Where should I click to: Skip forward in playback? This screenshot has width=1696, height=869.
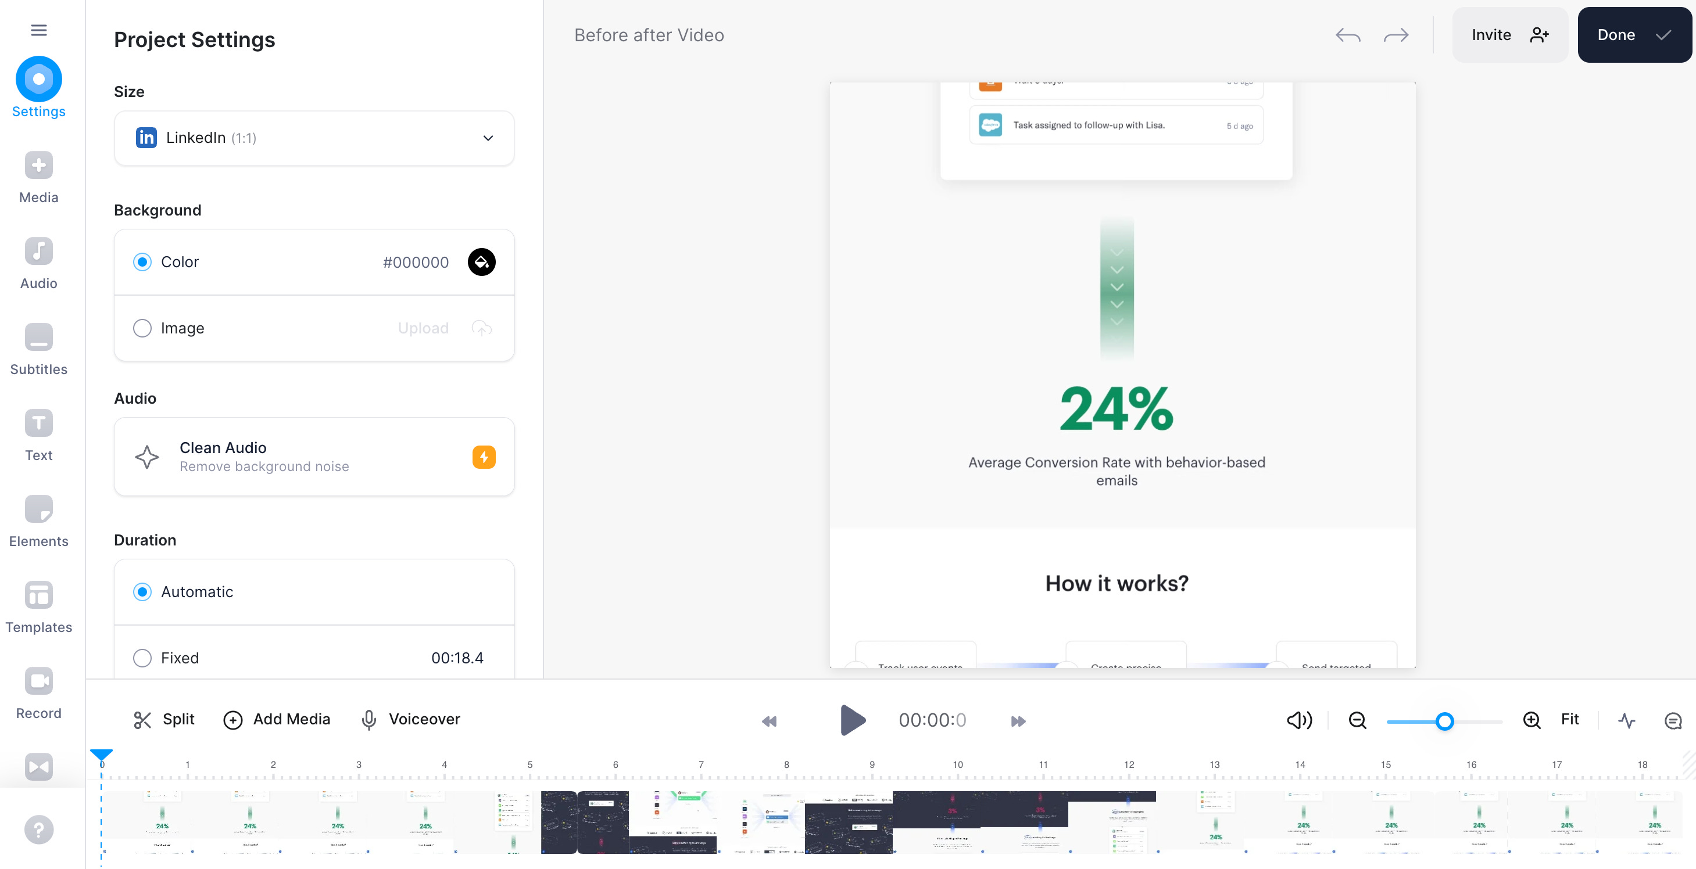[1018, 721]
